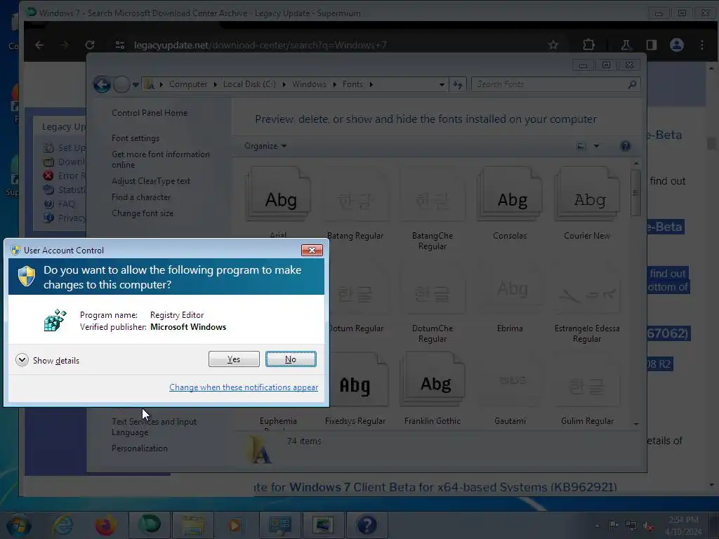Open Control Panel Home link
719x539 pixels.
(x=150, y=113)
